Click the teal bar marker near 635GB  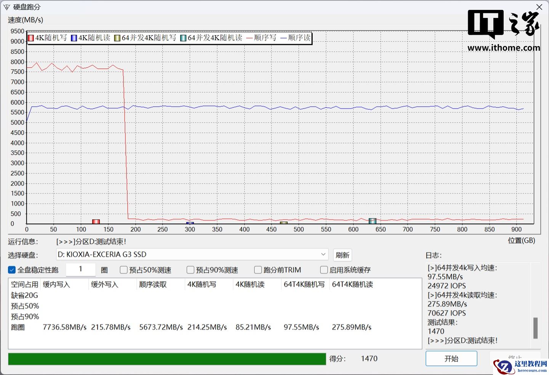pos(372,221)
